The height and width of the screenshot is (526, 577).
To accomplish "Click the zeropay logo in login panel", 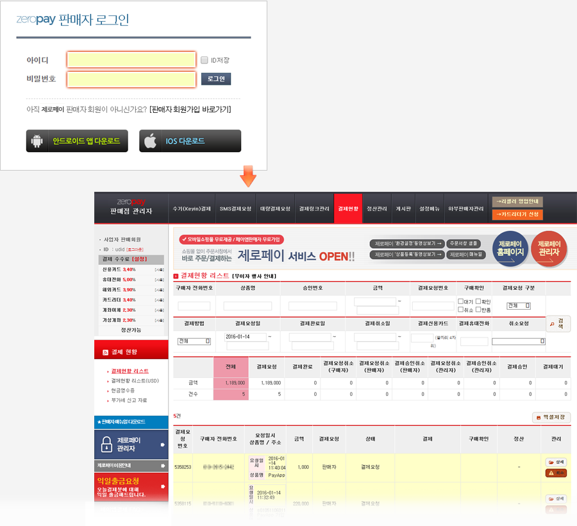I will (x=36, y=19).
